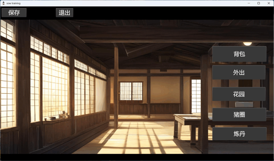
Task: Close the sow training window
Action: point(269,3)
